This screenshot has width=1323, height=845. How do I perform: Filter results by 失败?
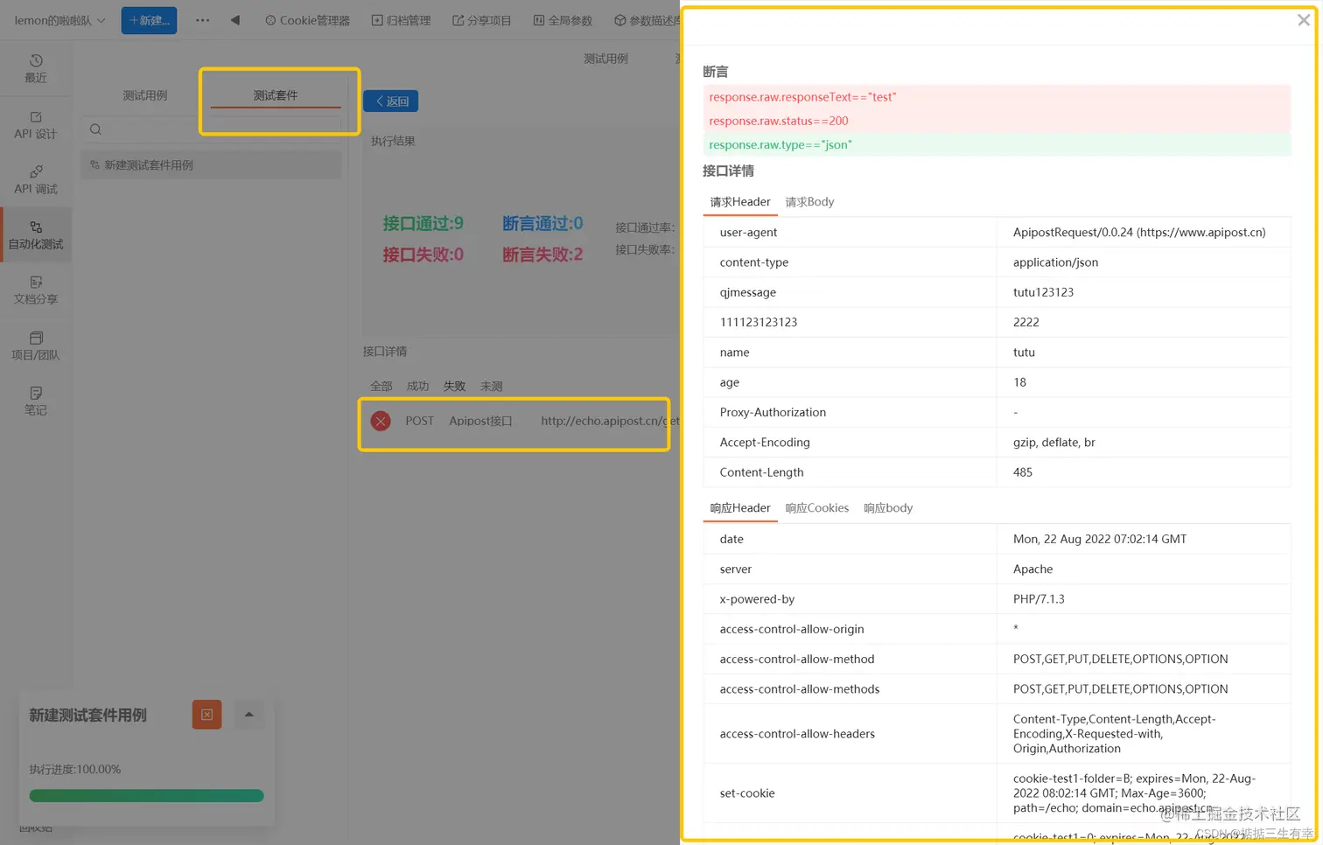[455, 386]
